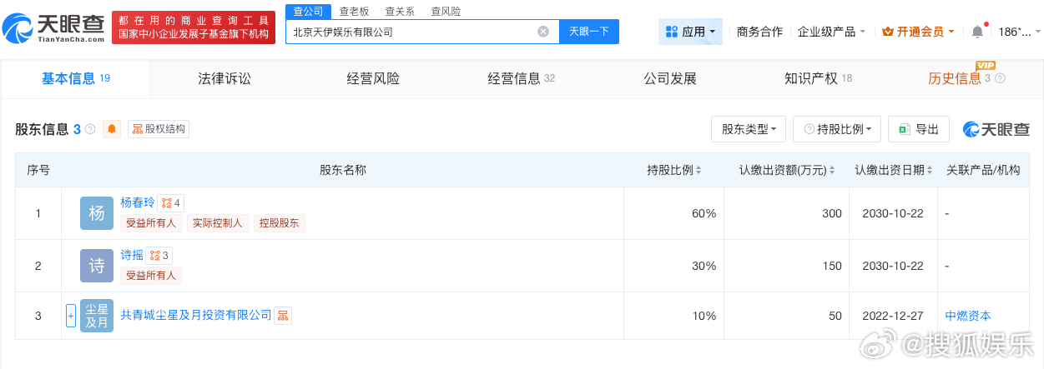Open 开通会员 menu

pos(919,32)
